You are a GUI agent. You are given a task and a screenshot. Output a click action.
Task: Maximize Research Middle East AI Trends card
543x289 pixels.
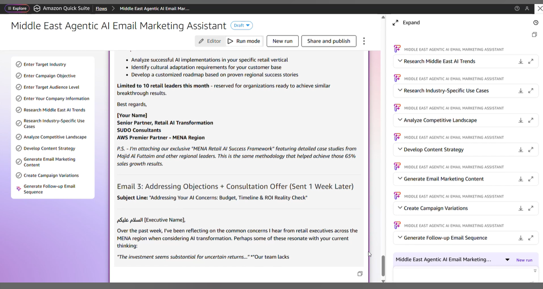coord(531,62)
